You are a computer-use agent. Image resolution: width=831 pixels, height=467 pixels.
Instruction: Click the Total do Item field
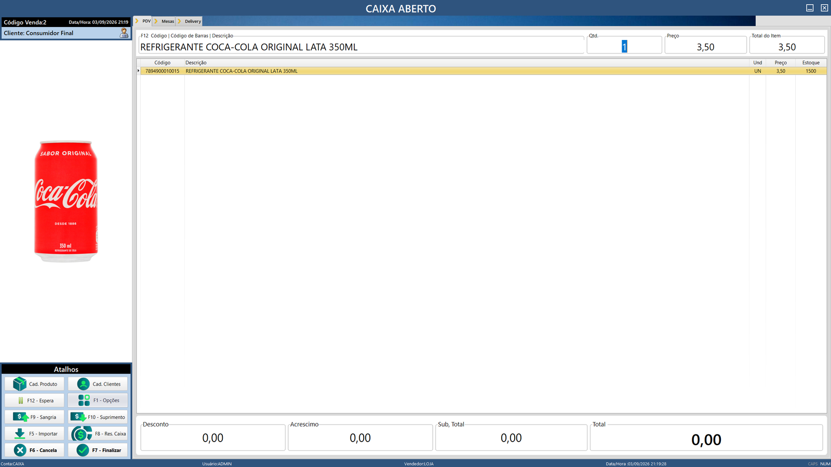[x=787, y=47]
